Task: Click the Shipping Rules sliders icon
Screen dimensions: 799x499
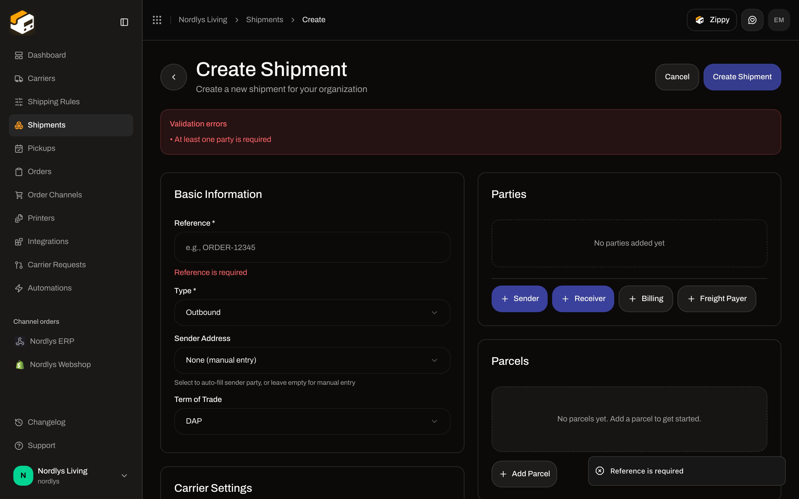Action: [19, 102]
